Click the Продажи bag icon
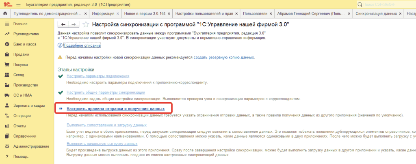 [x=7, y=54]
